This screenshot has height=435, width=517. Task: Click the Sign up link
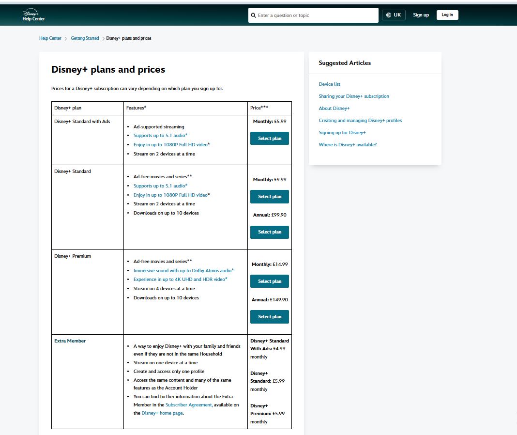point(421,15)
